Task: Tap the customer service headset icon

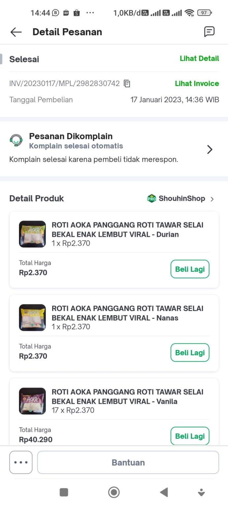Action: [x=16, y=140]
